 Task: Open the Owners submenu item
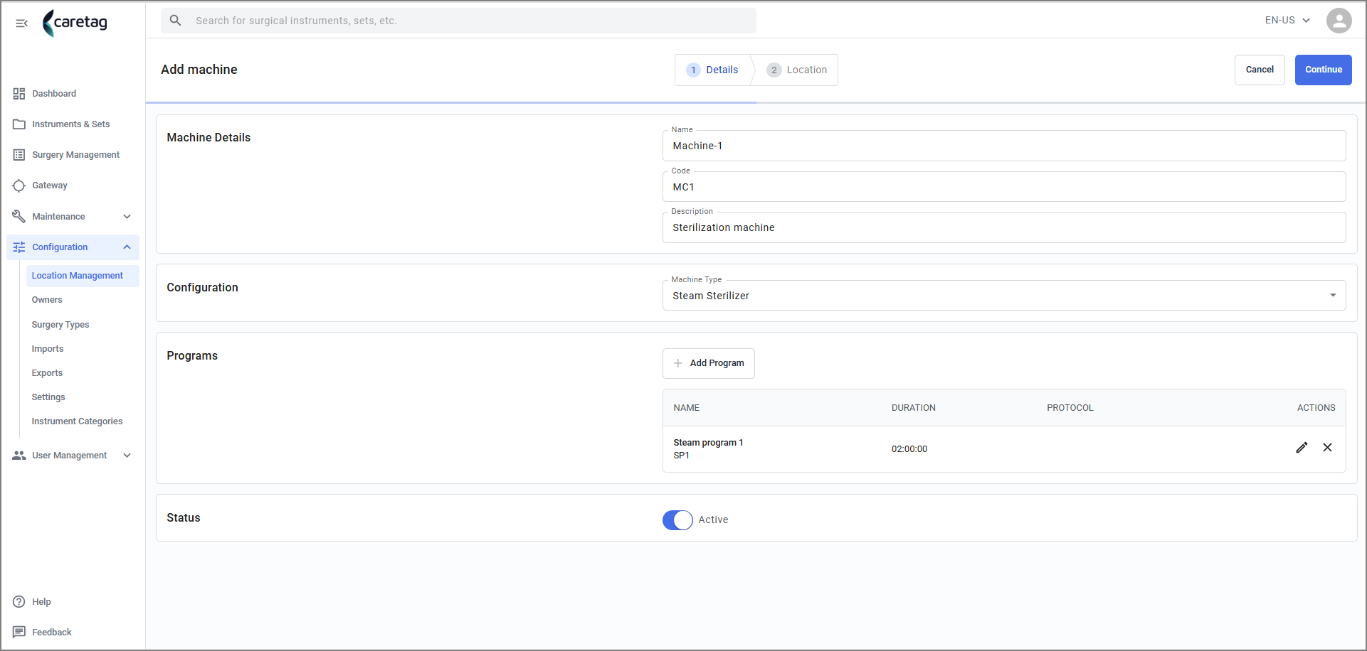(x=47, y=300)
